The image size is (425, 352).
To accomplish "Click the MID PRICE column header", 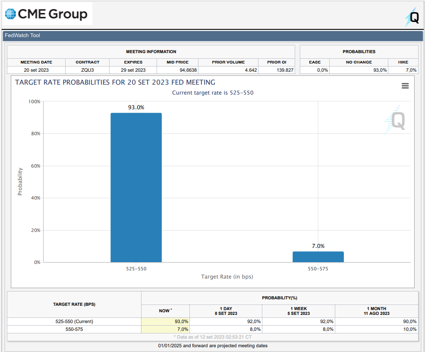I will 177,62.
